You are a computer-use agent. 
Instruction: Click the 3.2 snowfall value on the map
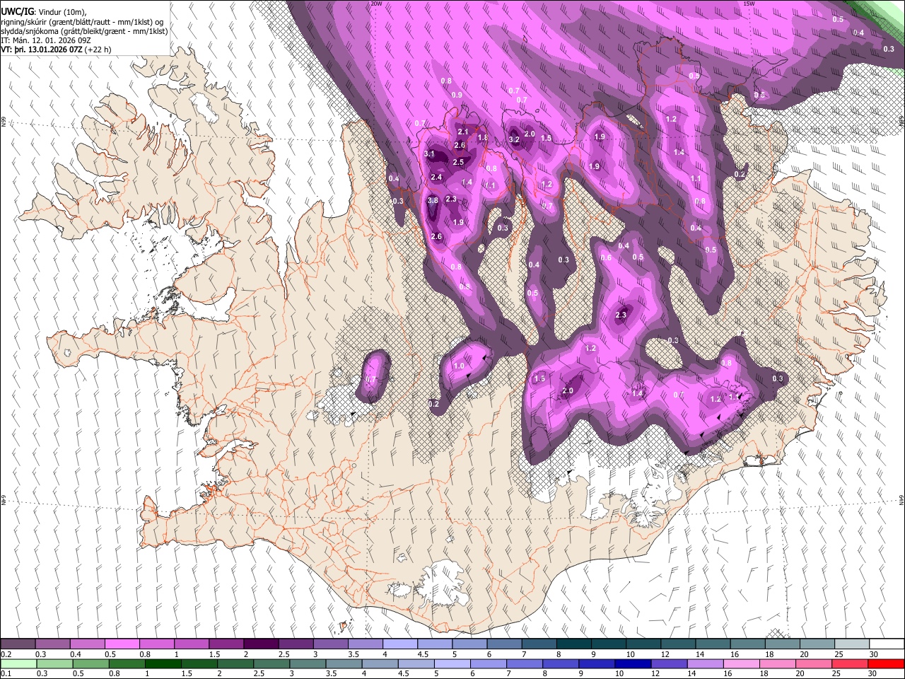pyautogui.click(x=514, y=139)
